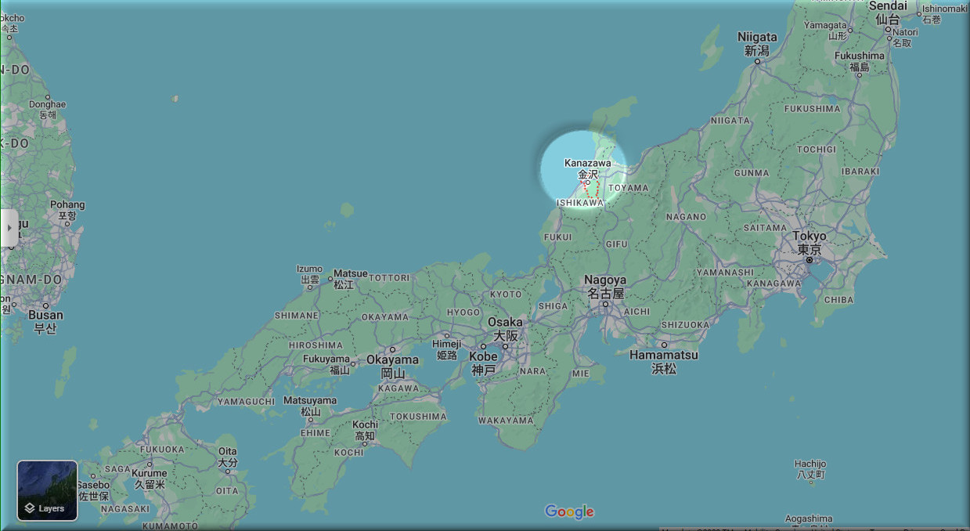970x531 pixels.
Task: Click the Kochi city label
Action: pyautogui.click(x=365, y=424)
